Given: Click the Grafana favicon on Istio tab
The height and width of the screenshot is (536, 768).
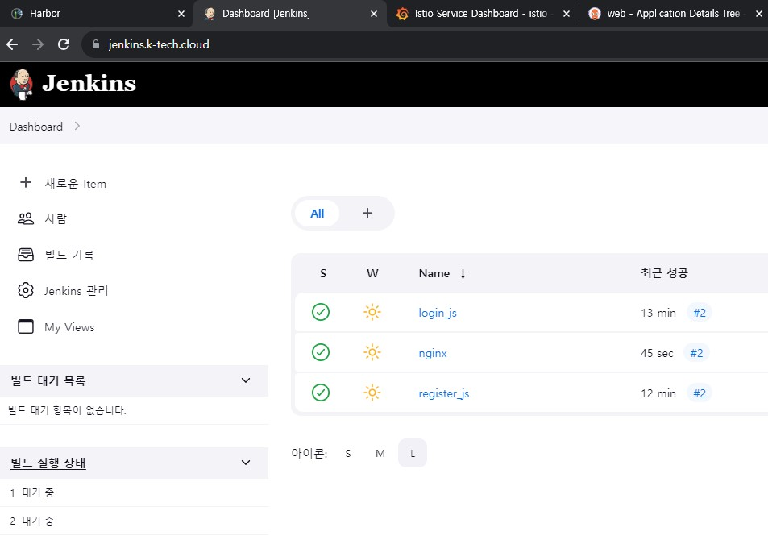Looking at the screenshot, I should (402, 14).
